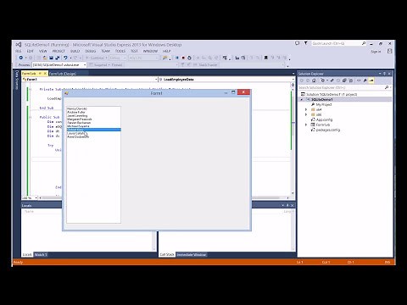Click the Quick Launch search box
The image size is (407, 305).
click(x=337, y=43)
